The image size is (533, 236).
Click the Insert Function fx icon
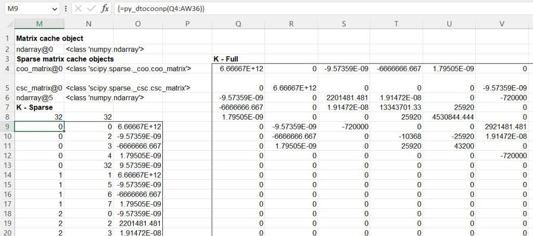[105, 9]
